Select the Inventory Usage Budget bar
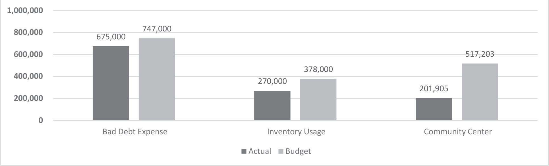Screen dimensions: 549x166 pyautogui.click(x=318, y=99)
